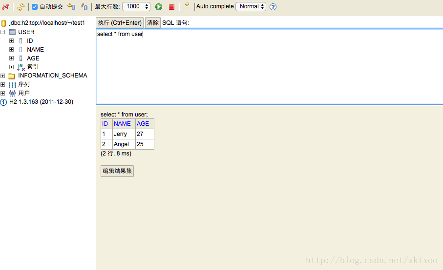Click the USER table name
This screenshot has width=443, height=270.
pos(26,32)
